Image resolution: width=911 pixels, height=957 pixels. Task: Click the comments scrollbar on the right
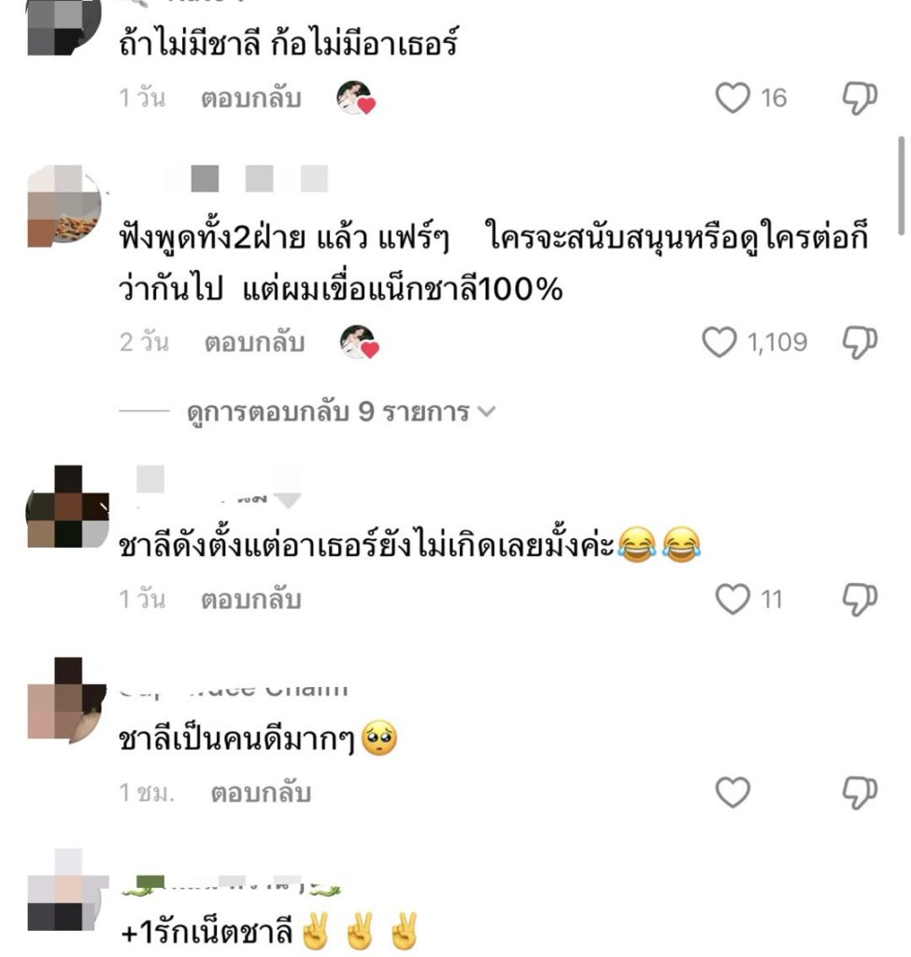coord(902,186)
